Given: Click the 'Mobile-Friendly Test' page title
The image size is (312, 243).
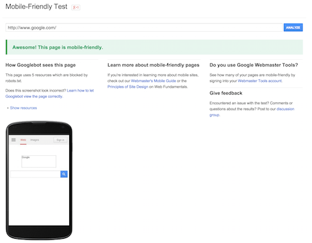Looking at the screenshot, I should coord(36,7).
